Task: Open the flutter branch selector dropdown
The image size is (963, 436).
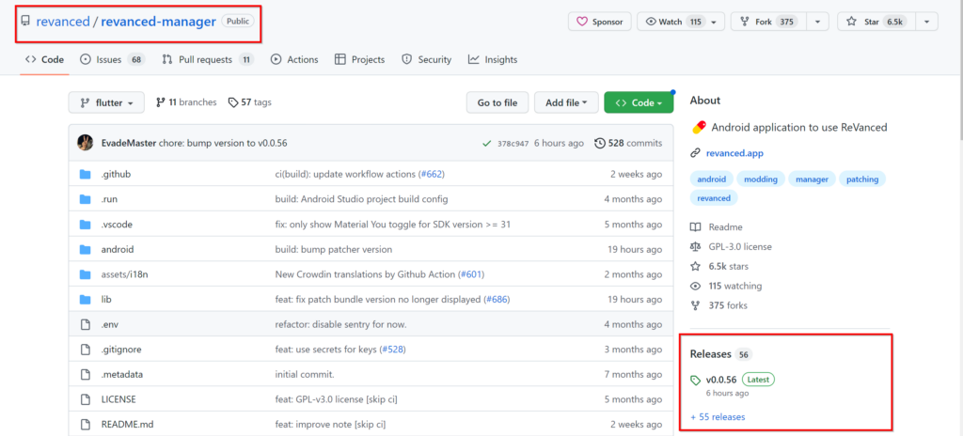Action: [x=106, y=102]
